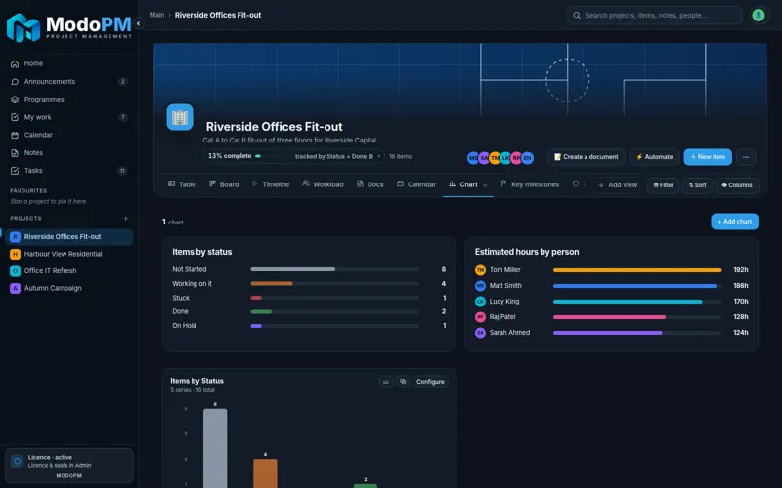This screenshot has width=782, height=488.
Task: Click Create a document button
Action: tap(586, 157)
